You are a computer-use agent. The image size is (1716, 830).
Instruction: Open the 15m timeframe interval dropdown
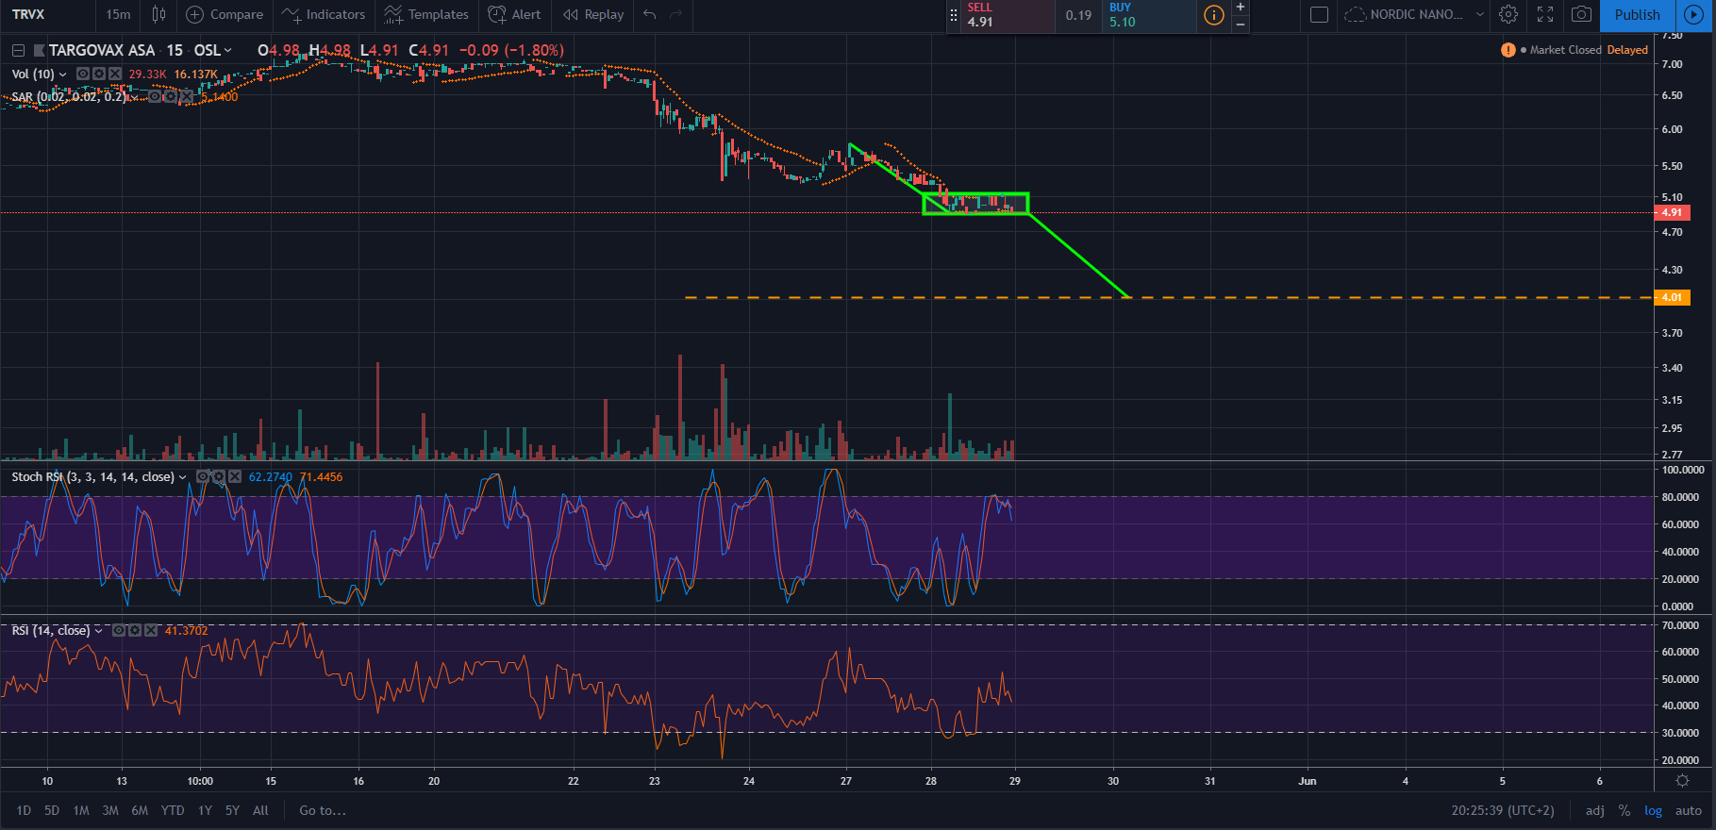pos(118,14)
